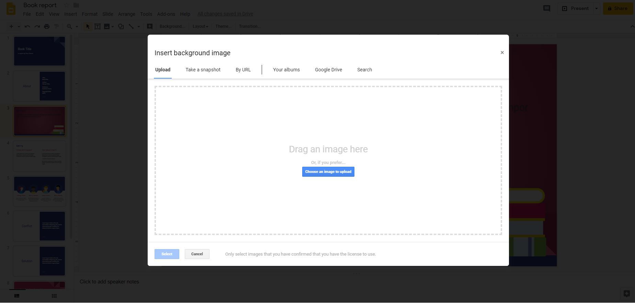Expand the insert image dropdown arrow
This screenshot has height=304, width=635.
(113, 26)
